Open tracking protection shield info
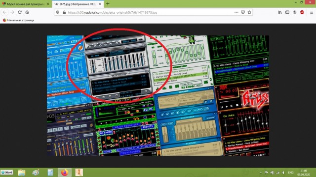Viewport: 316px width, 177px height. click(58, 12)
